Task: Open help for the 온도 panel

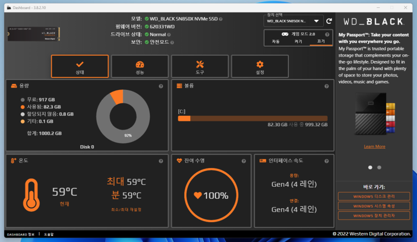Action: click(161, 161)
